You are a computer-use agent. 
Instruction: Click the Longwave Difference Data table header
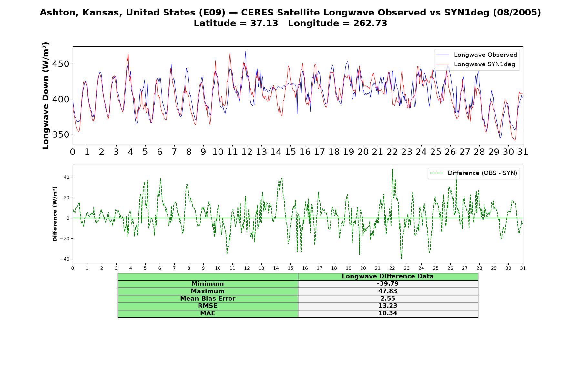(x=388, y=276)
